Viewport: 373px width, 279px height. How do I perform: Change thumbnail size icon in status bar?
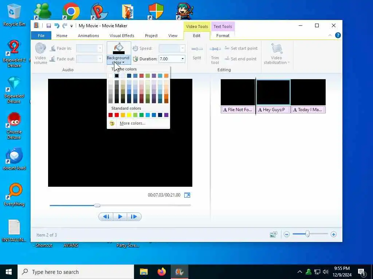tap(274, 235)
